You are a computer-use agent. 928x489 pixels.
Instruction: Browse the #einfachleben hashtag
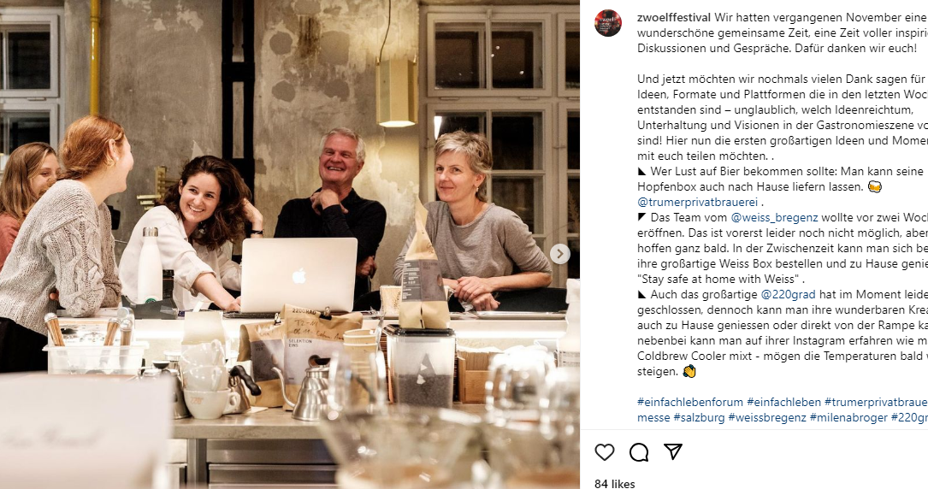point(783,402)
